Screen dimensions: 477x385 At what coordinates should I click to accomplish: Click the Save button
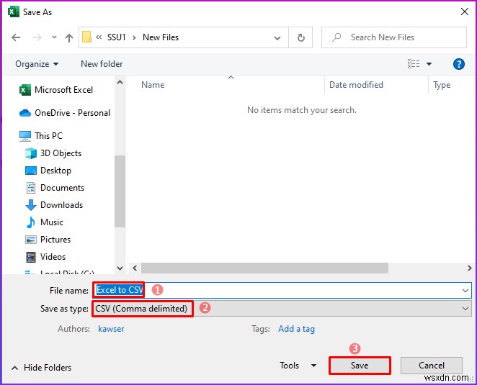click(360, 366)
